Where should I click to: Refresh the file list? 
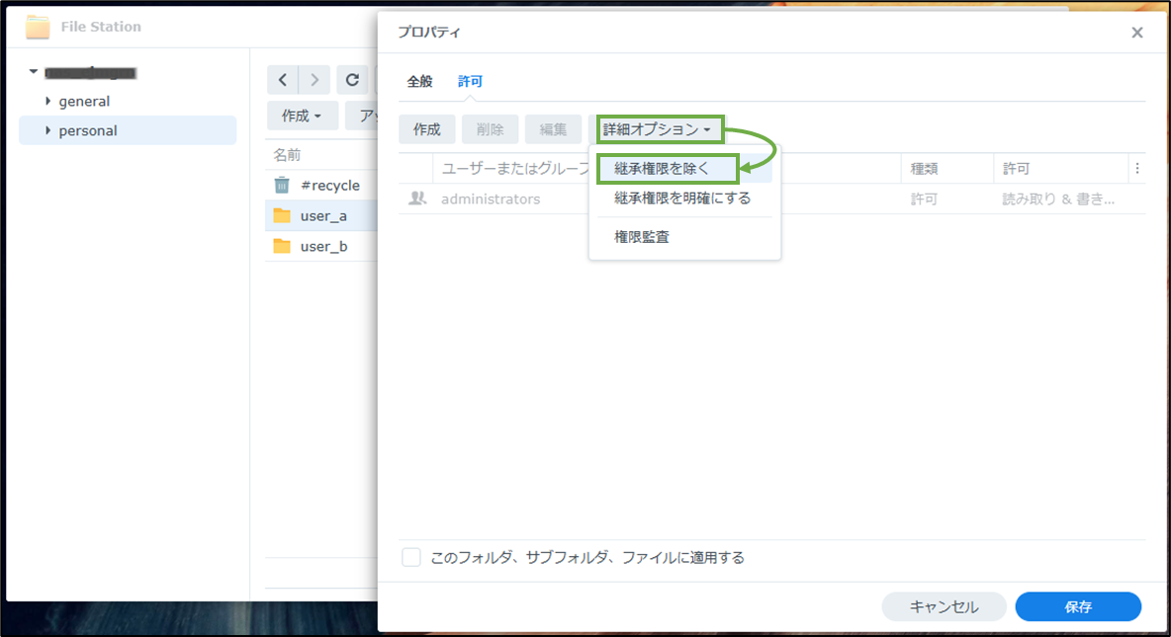tap(352, 80)
